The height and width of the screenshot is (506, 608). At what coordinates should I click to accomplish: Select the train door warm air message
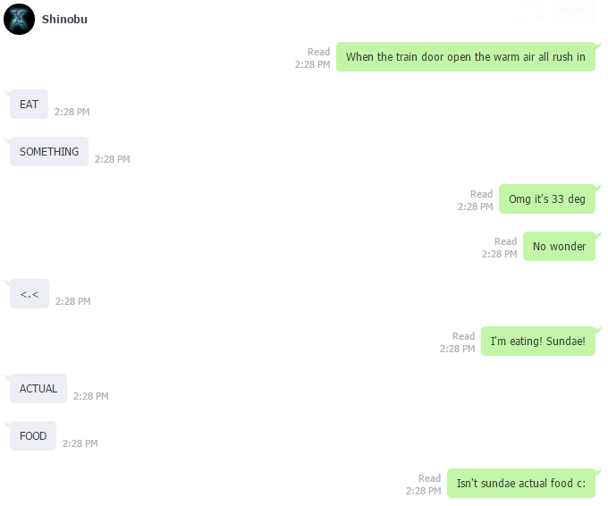click(x=465, y=56)
